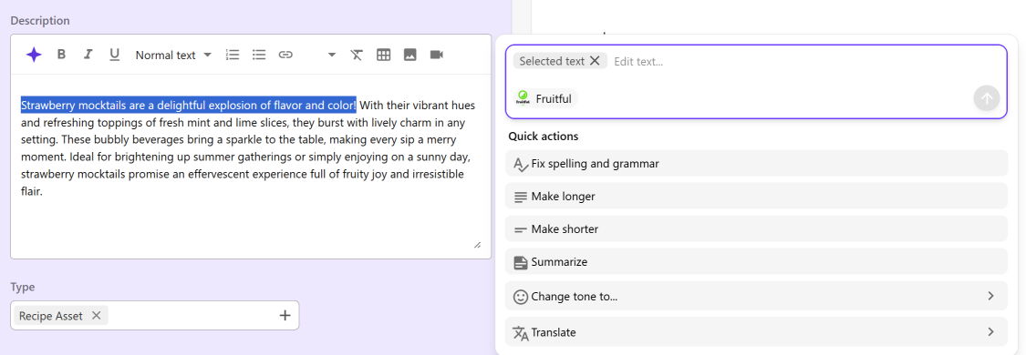Image resolution: width=1026 pixels, height=355 pixels.
Task: Choose the Summarize quick action
Action: (x=756, y=261)
